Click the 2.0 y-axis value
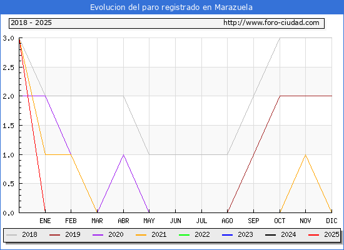Viewport: 344px width, 250px height. point(8,96)
